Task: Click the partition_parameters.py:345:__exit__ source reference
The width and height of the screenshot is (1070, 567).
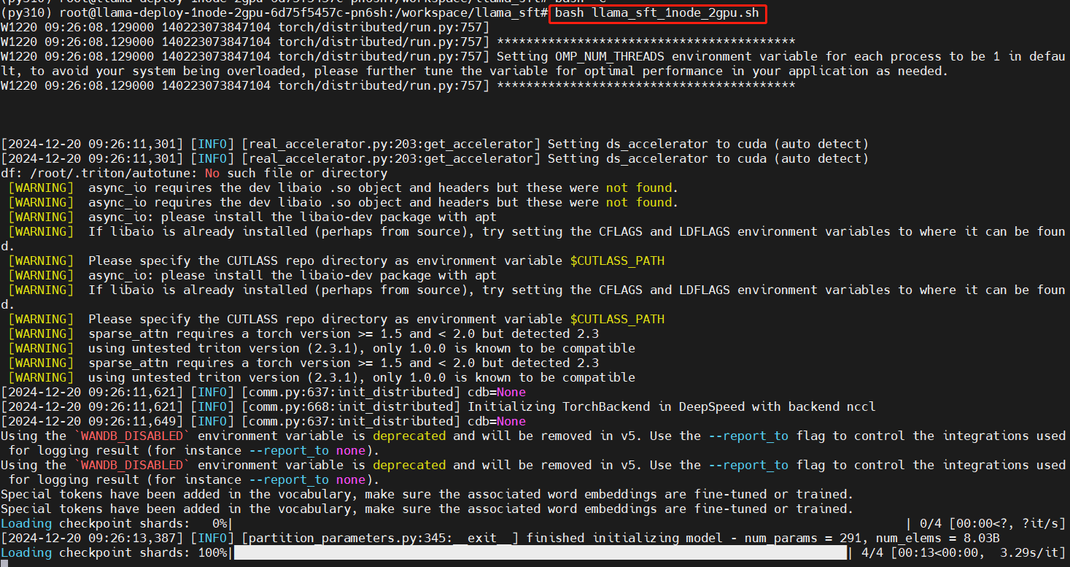Action: click(x=379, y=538)
